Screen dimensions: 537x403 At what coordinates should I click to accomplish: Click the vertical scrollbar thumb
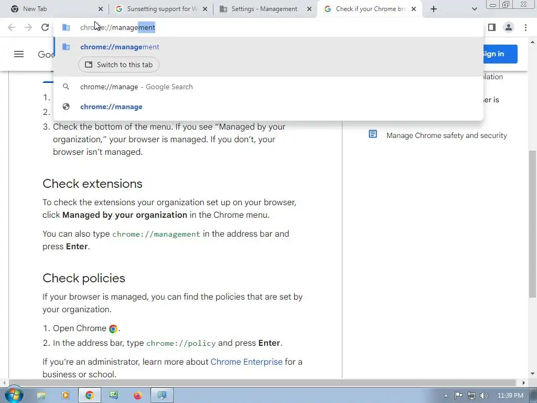coord(532,225)
